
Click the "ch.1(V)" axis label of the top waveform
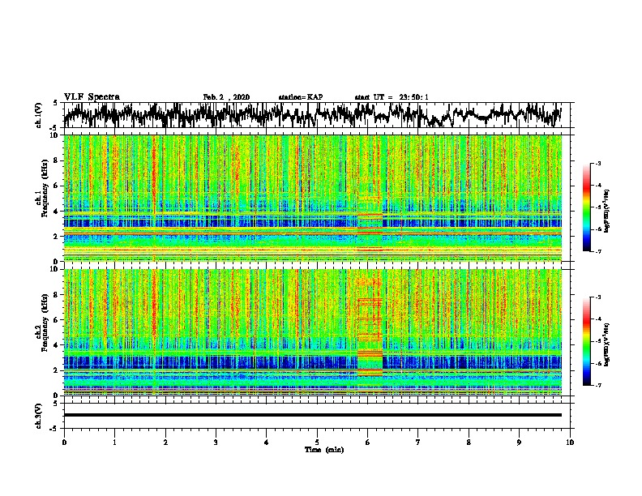(x=39, y=115)
